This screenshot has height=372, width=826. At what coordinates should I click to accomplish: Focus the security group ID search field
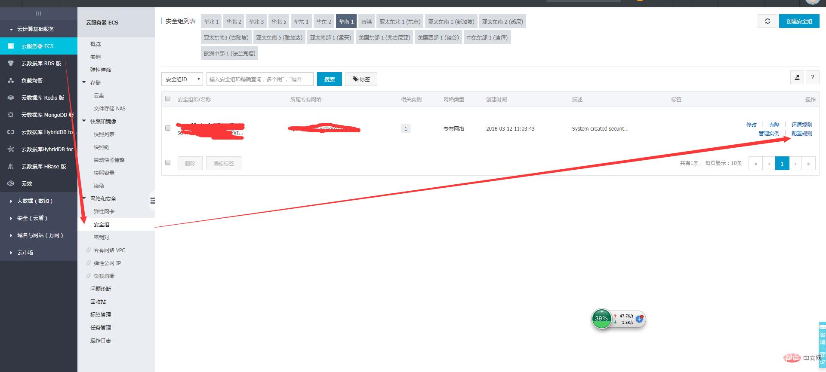(x=259, y=79)
